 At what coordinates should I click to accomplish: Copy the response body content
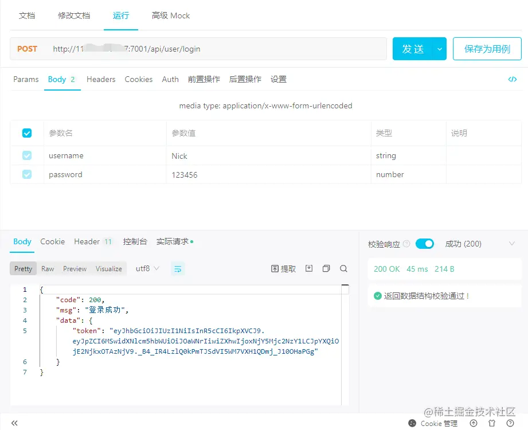click(326, 268)
